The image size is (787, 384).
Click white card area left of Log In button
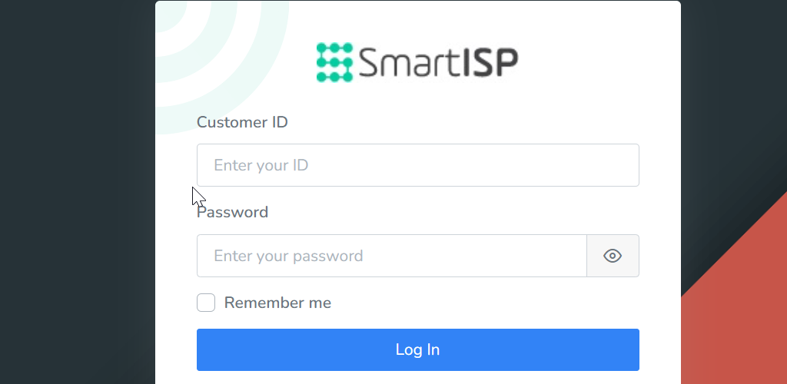176,350
